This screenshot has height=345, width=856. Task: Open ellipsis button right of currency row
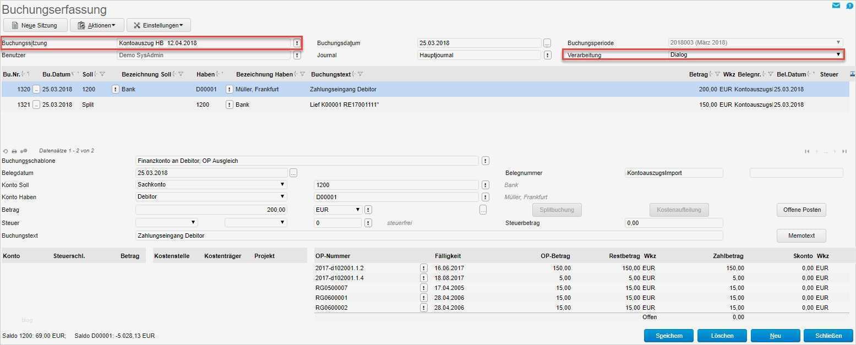(483, 210)
